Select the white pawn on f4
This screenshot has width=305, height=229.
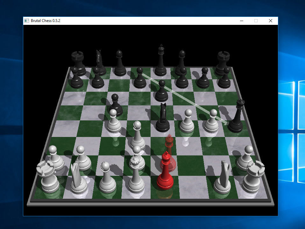(187, 121)
